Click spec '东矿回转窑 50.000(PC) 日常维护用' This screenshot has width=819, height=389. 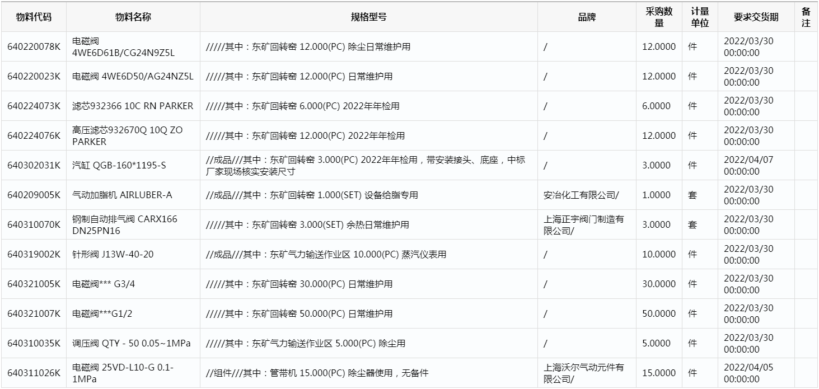point(299,314)
